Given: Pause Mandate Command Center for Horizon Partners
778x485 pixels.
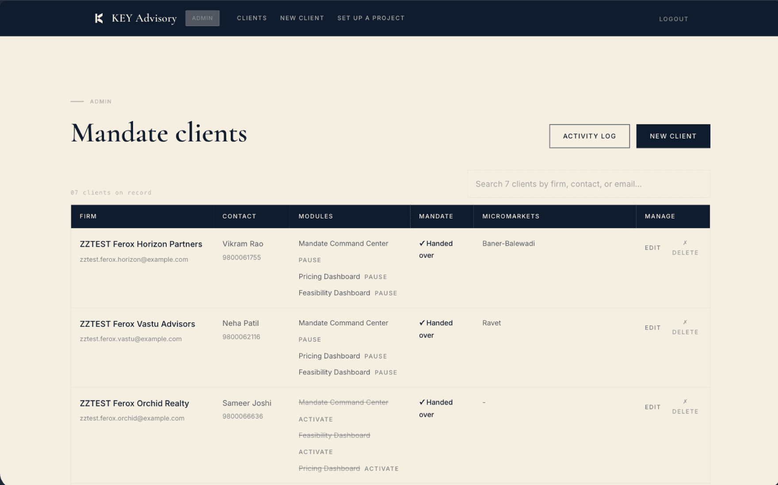Looking at the screenshot, I should 309,260.
